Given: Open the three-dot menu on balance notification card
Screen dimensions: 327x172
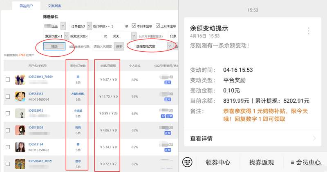Looking at the screenshot, I should (x=309, y=31).
